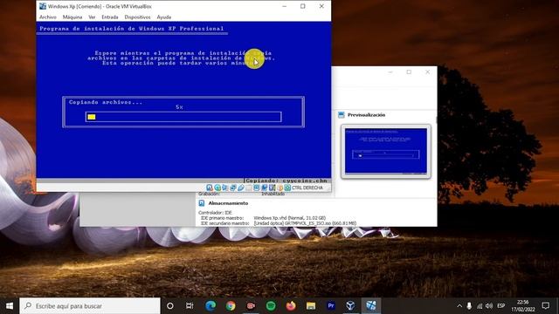Click the VM preview thumbnail

386,151
